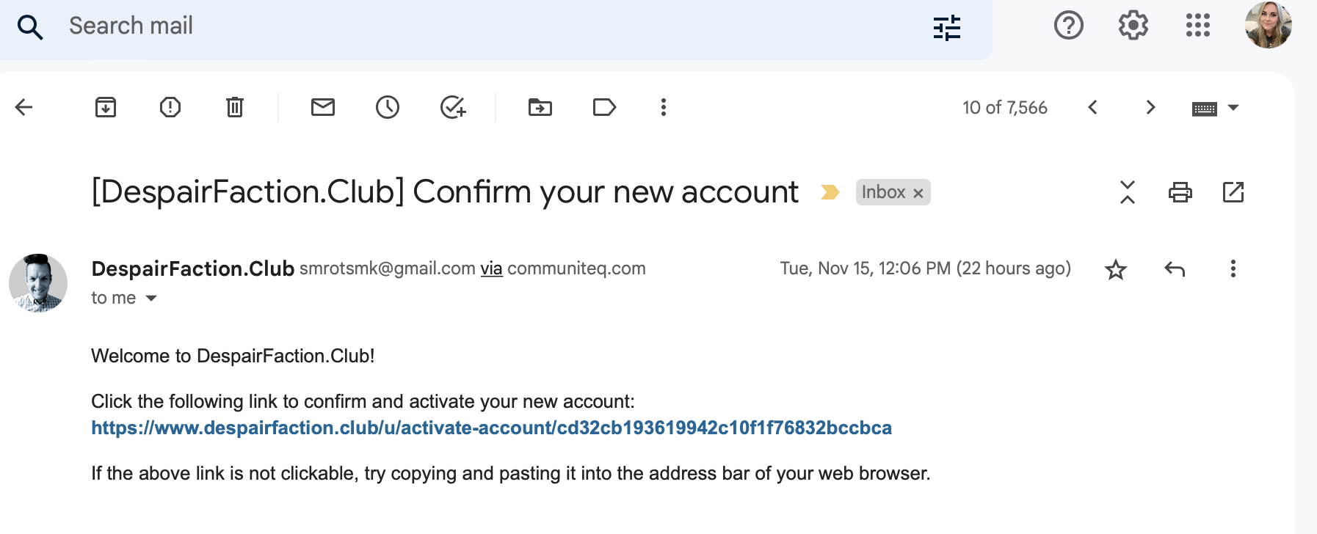Expand the "to me" recipient details
The height and width of the screenshot is (534, 1317).
(x=151, y=298)
